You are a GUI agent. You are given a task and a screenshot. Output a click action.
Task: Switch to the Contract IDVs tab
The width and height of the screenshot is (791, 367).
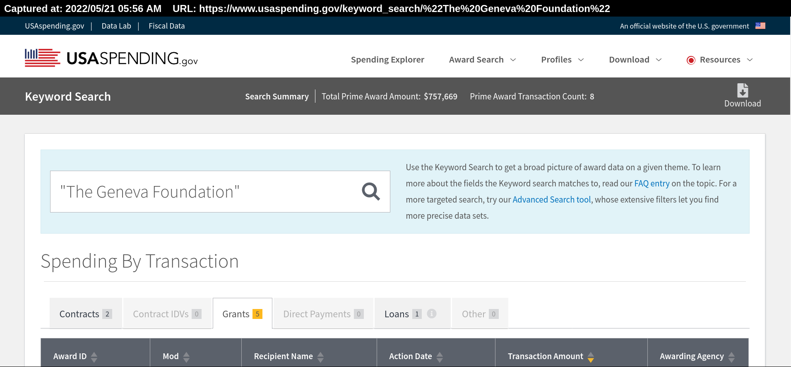167,314
